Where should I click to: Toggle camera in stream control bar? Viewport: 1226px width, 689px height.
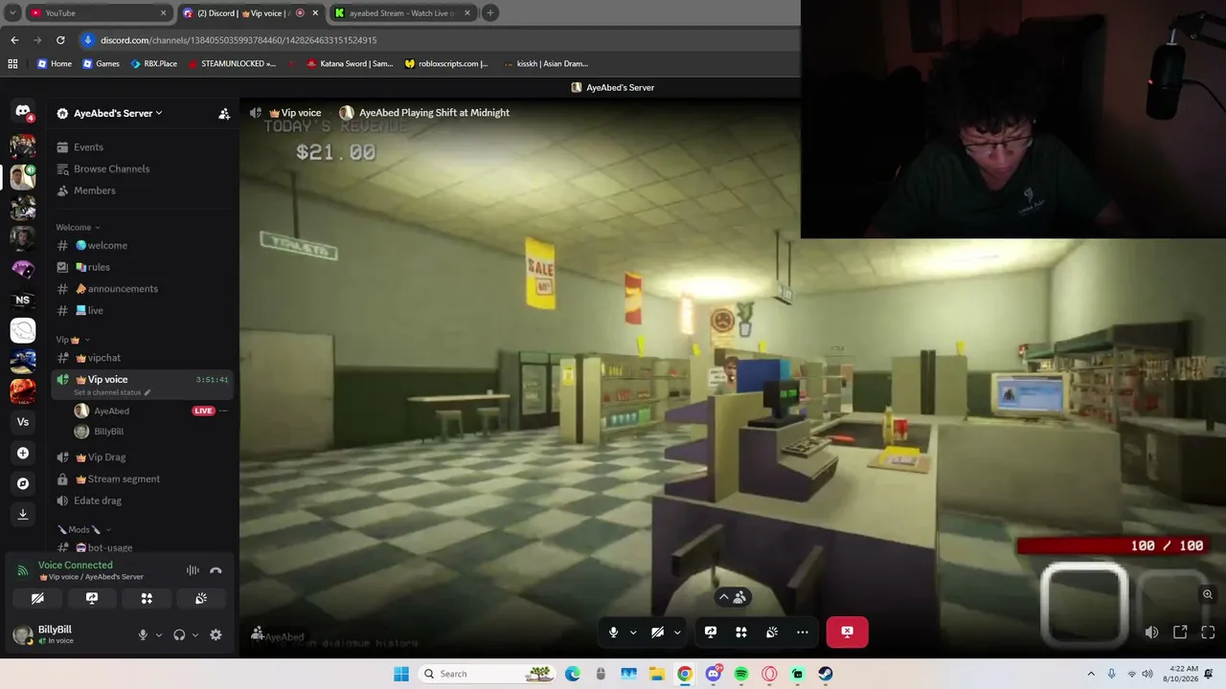tap(658, 632)
